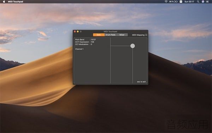Viewport: 212px width, 133px height.
Task: Switch to the Solo tab
Action: 99,35
